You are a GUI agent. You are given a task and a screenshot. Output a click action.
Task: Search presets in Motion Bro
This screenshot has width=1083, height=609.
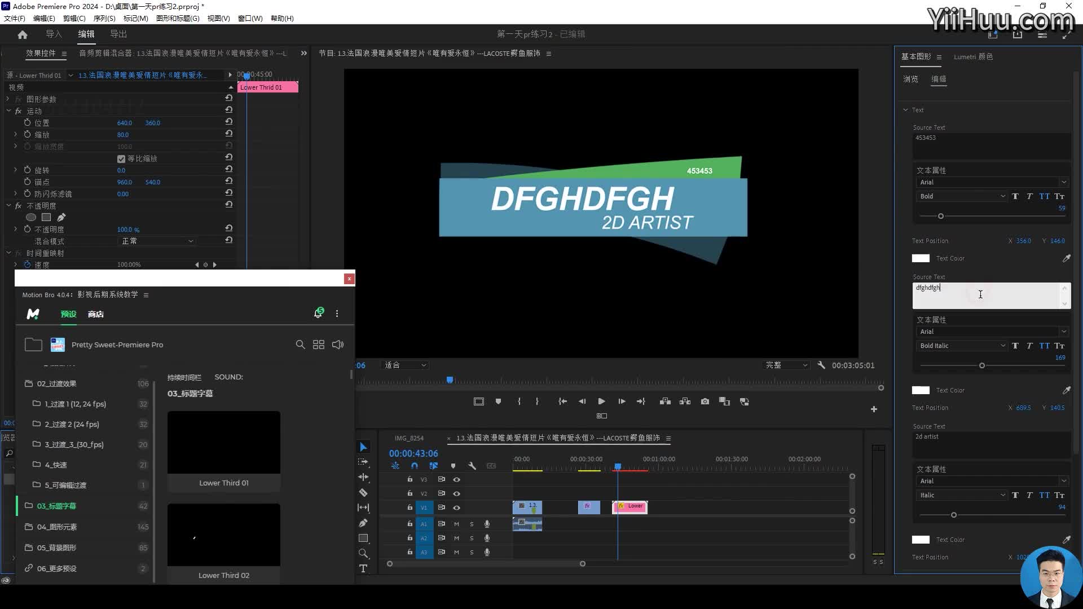300,345
